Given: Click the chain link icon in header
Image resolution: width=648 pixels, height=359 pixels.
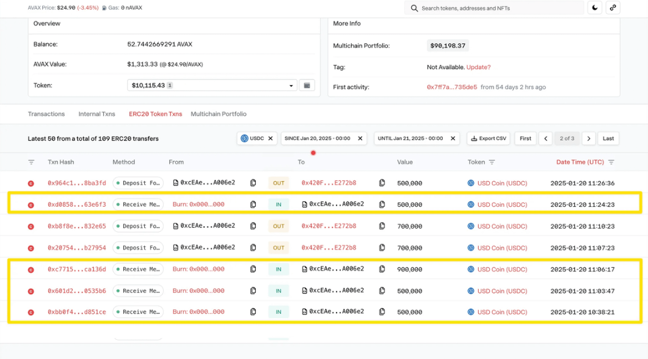Looking at the screenshot, I should pos(613,8).
